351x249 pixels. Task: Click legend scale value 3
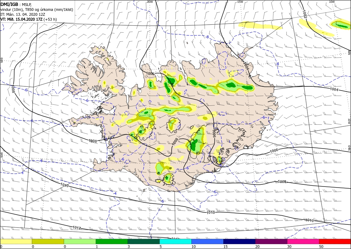[129, 247]
